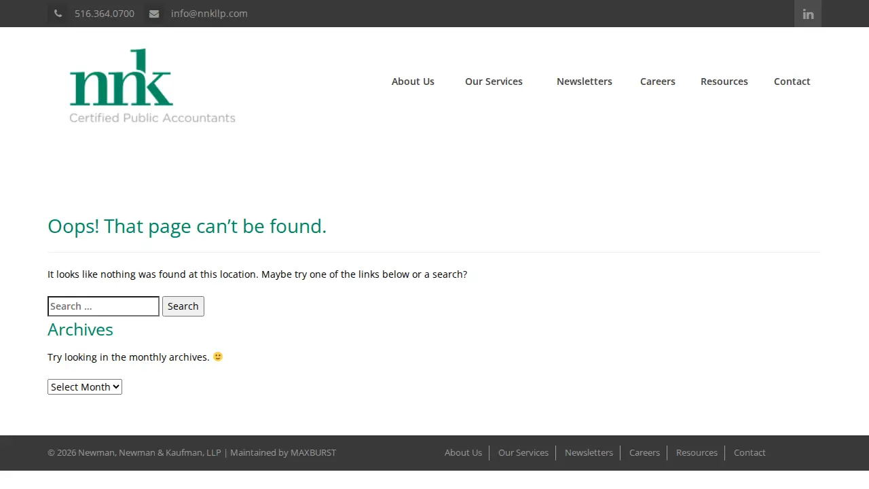Open Careers in main navigation
The height and width of the screenshot is (489, 869).
[x=658, y=81]
